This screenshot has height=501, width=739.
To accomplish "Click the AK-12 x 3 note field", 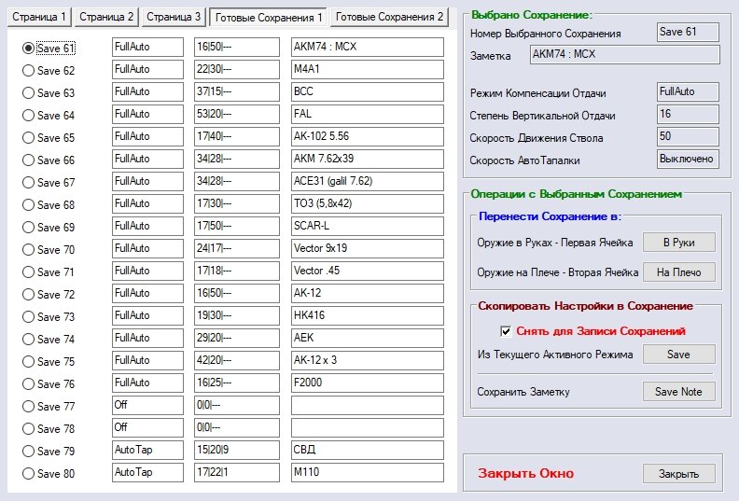I will (368, 360).
